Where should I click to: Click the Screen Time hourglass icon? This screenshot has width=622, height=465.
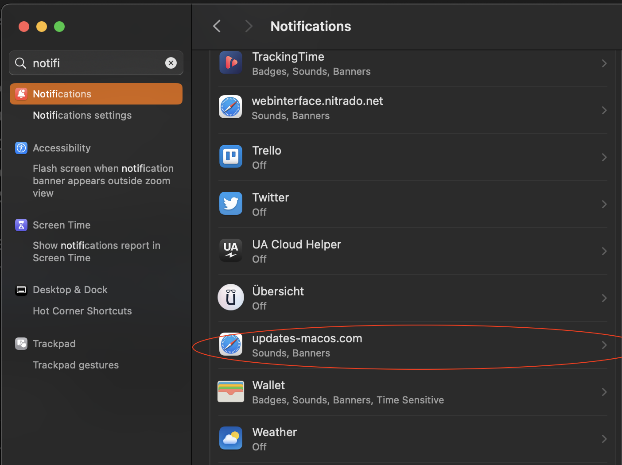pos(21,225)
